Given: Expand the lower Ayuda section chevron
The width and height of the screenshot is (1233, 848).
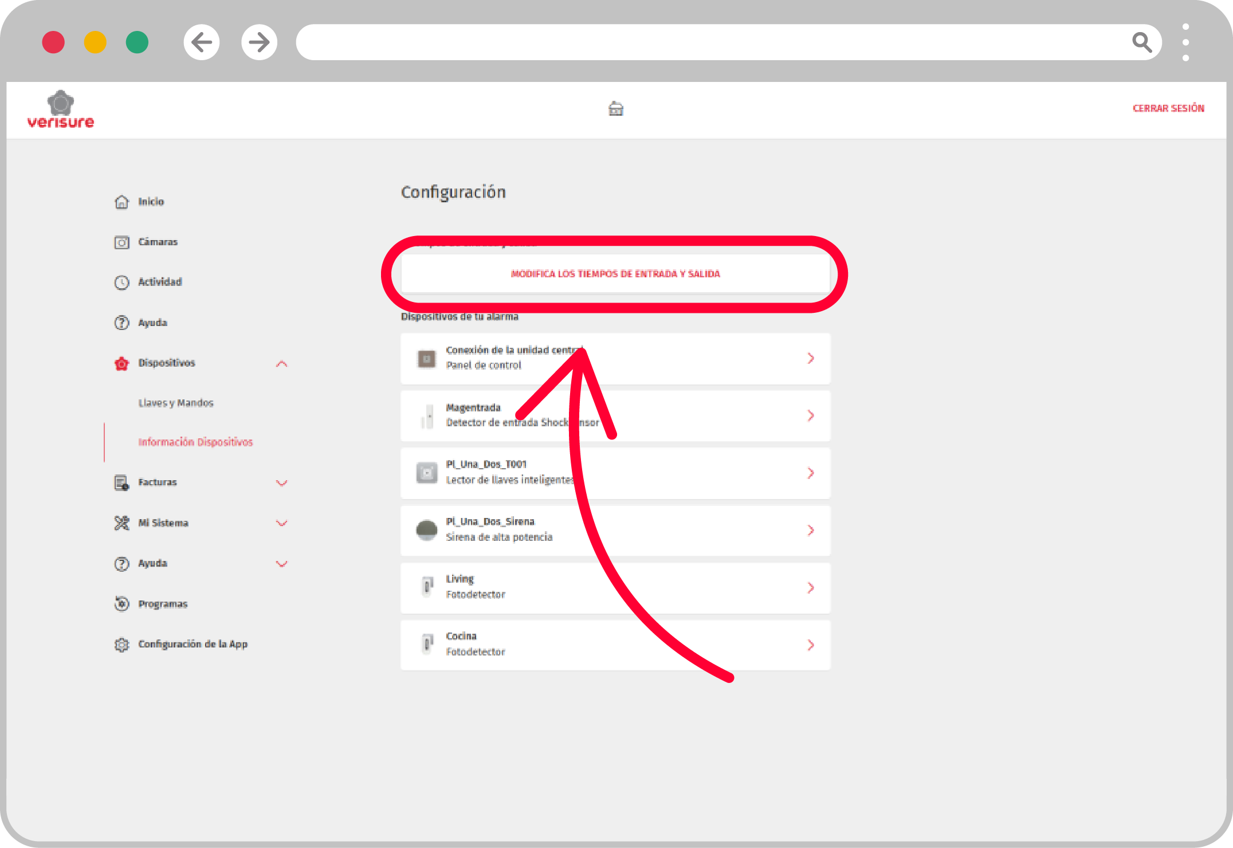Looking at the screenshot, I should (281, 564).
